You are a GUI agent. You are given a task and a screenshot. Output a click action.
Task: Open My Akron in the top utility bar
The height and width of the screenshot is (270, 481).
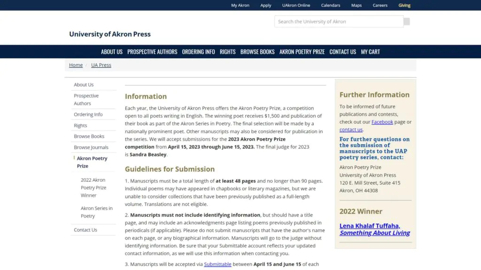coord(240,6)
